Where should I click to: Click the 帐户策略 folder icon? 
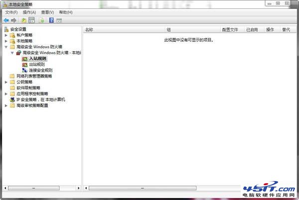[x=12, y=35]
